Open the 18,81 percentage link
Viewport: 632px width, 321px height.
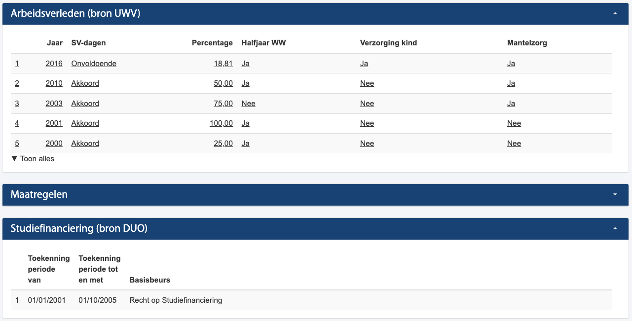pos(223,64)
